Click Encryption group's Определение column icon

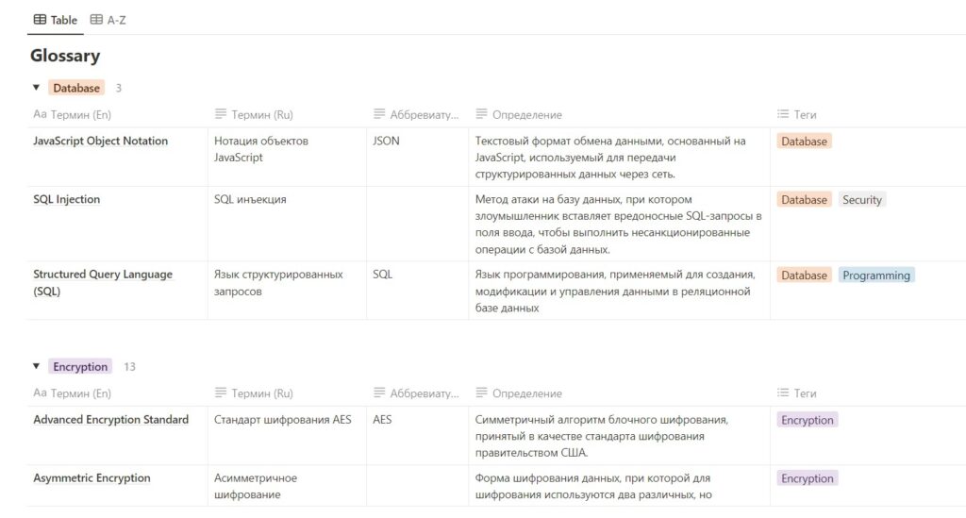pos(481,393)
